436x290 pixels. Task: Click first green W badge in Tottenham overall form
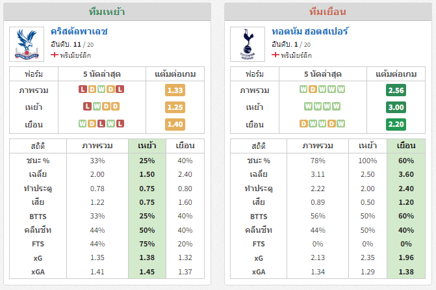303,89
